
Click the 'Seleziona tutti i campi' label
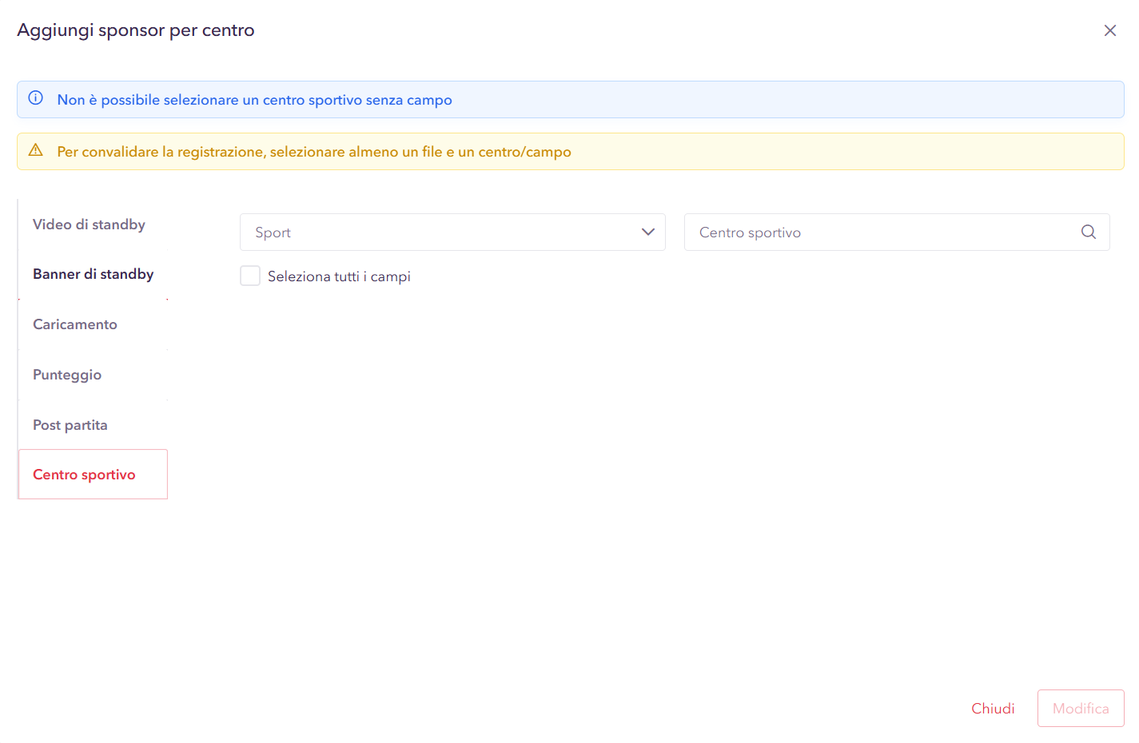tap(339, 276)
